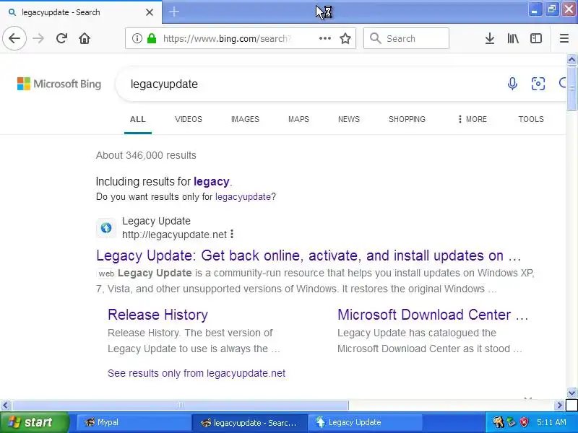Go back to the previous page
578x433 pixels.
[14, 38]
